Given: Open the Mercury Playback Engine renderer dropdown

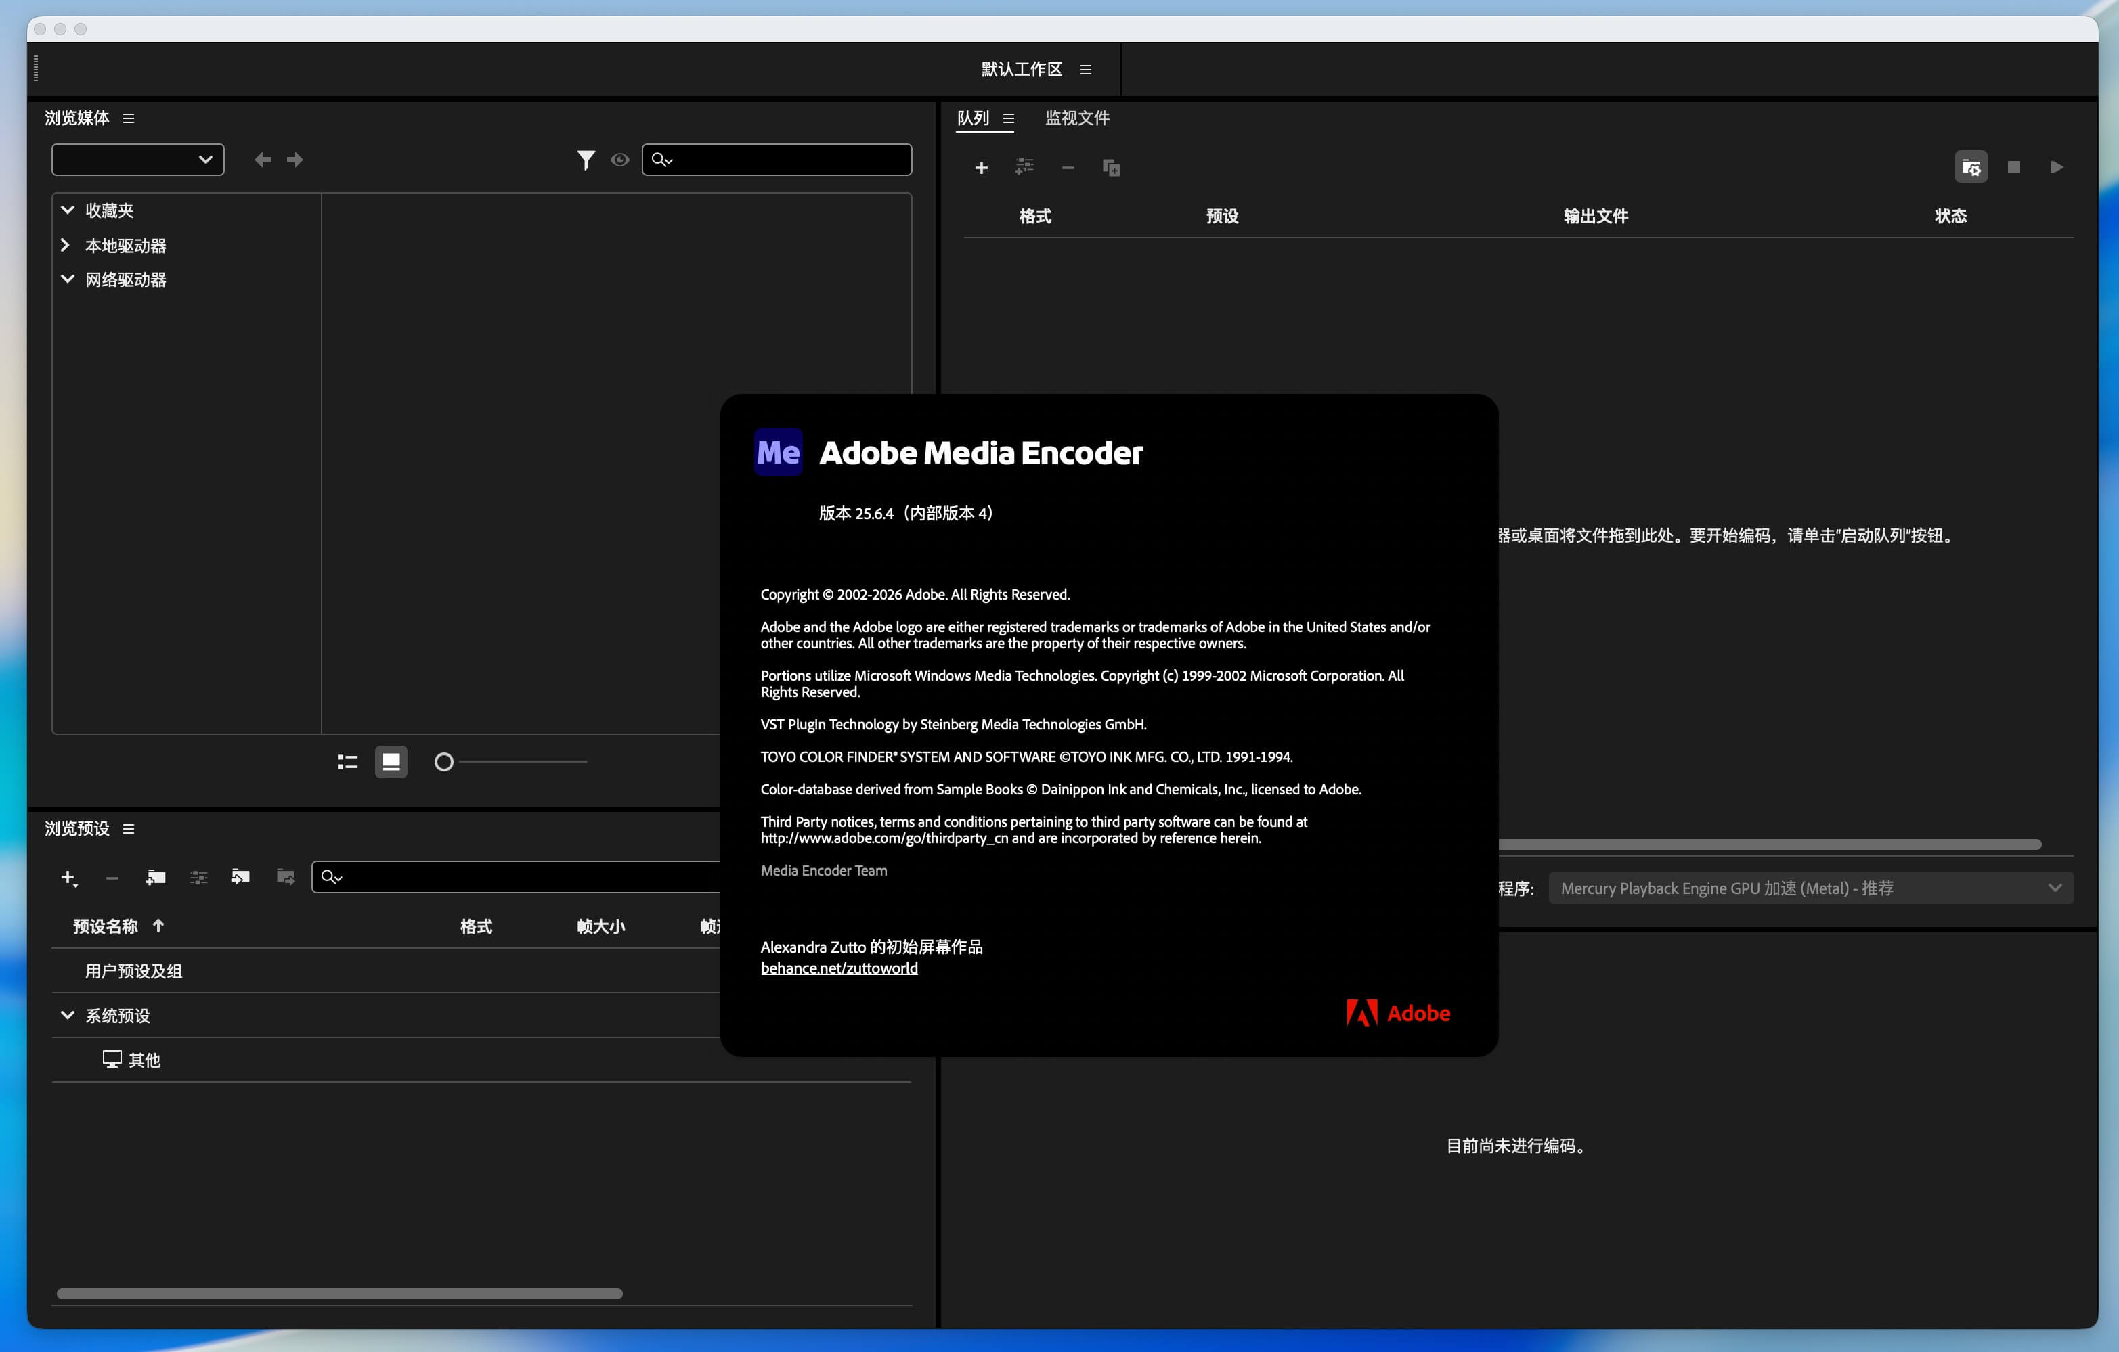Looking at the screenshot, I should (1810, 888).
